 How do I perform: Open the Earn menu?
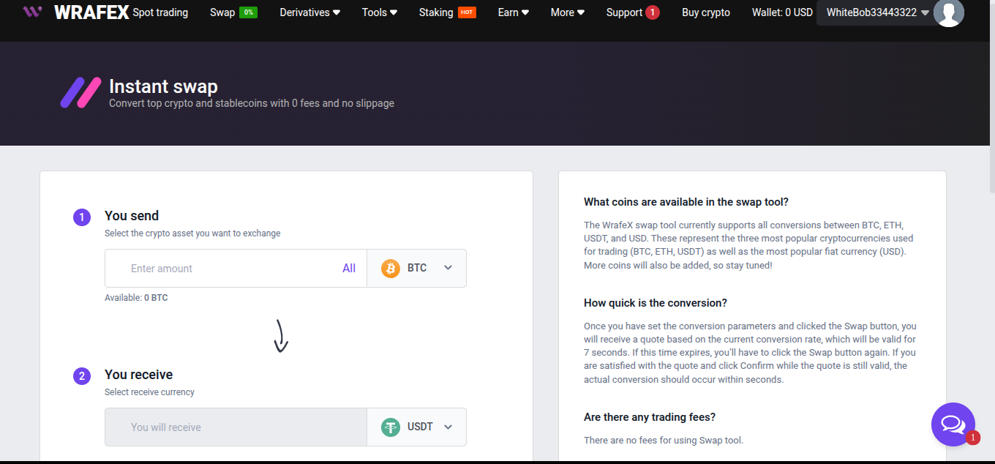pos(514,12)
